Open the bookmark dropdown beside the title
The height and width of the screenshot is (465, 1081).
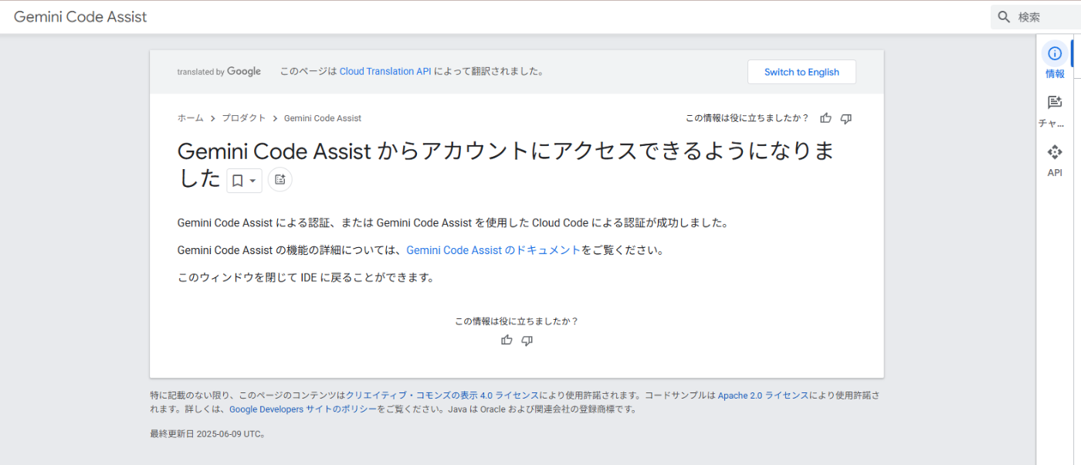[x=244, y=180]
